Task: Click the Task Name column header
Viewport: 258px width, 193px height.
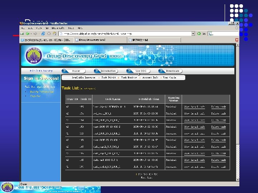Action: coord(113,99)
